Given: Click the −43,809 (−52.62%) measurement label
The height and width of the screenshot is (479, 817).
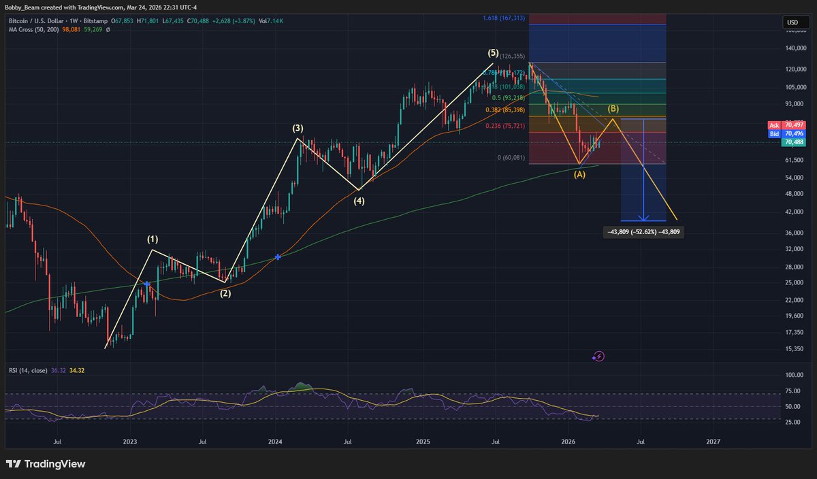Looking at the screenshot, I should [643, 232].
